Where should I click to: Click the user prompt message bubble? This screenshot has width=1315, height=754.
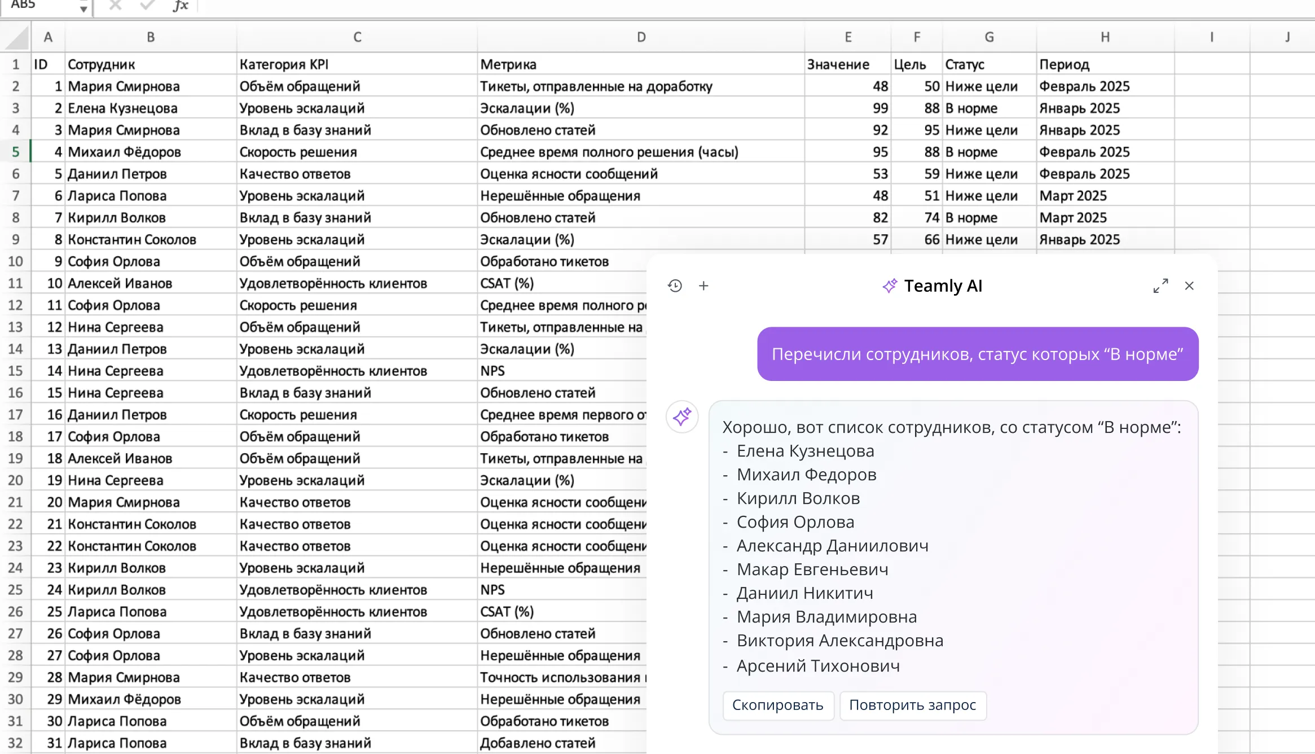tap(977, 354)
